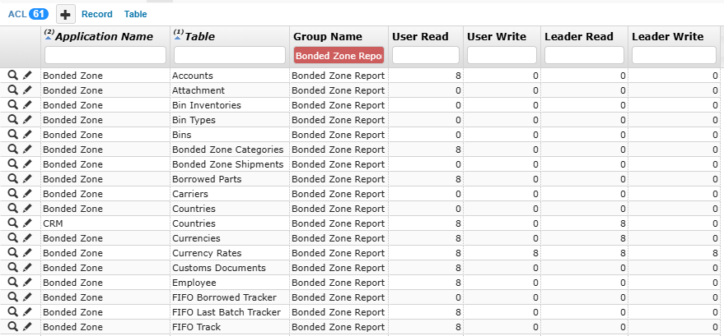This screenshot has height=336, width=724.
Task: Edit the Attachment row with pencil icon
Action: coord(27,90)
